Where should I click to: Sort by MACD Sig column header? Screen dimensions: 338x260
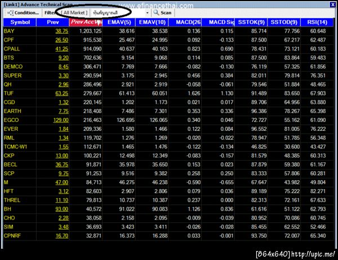coord(218,22)
